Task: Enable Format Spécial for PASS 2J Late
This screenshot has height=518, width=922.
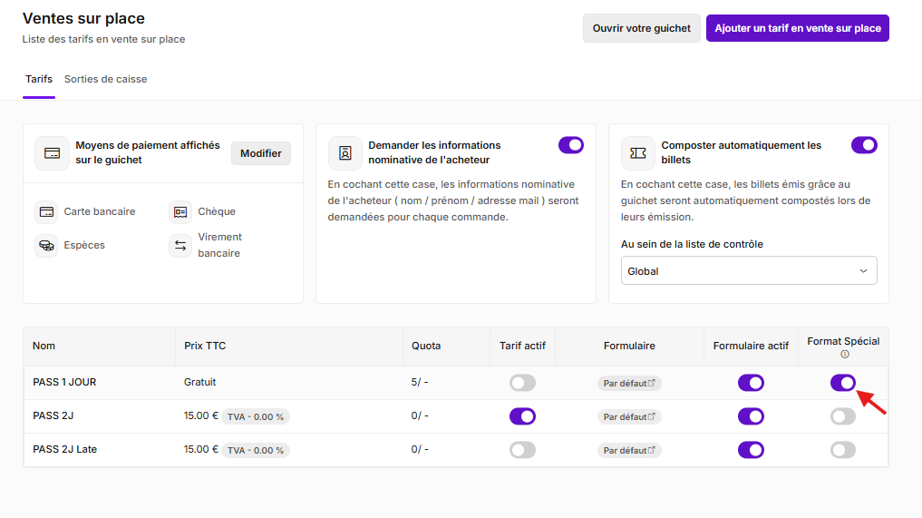Action: pos(842,450)
